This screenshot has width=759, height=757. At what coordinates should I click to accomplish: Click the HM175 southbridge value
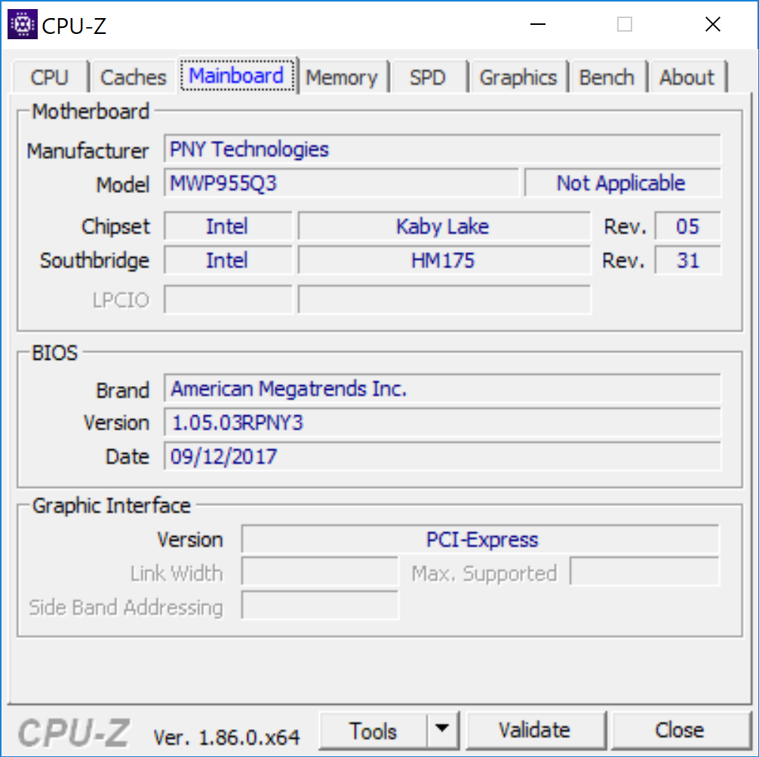click(x=444, y=260)
